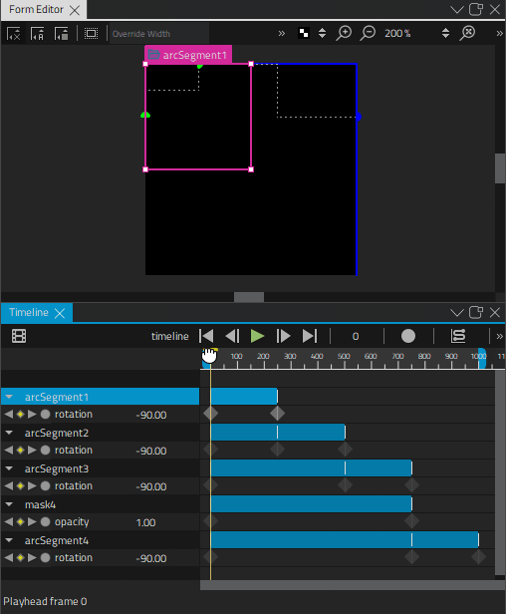506x614 pixels.
Task: Zoom out on the Form Editor canvas
Action: [368, 33]
